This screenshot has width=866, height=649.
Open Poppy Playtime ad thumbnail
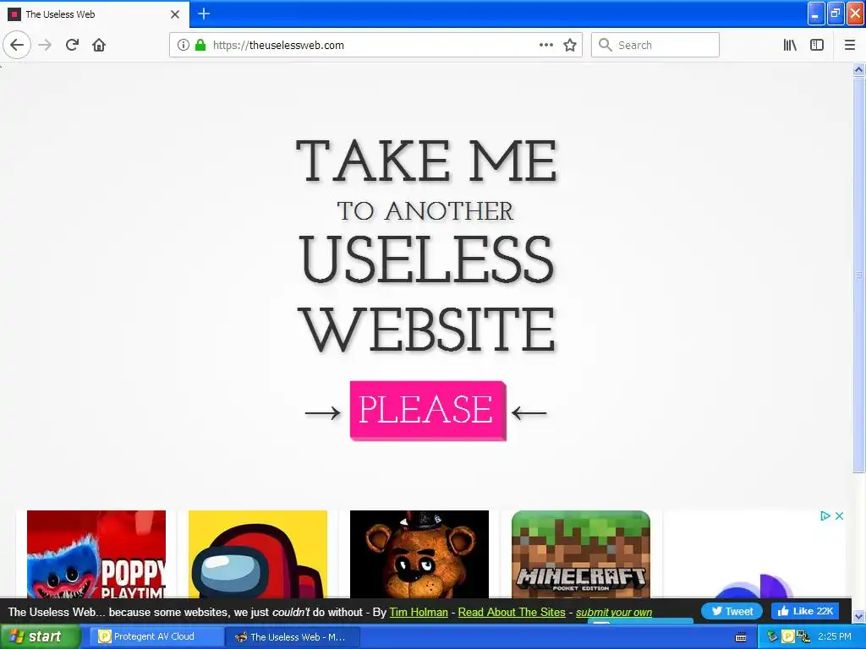click(x=96, y=554)
